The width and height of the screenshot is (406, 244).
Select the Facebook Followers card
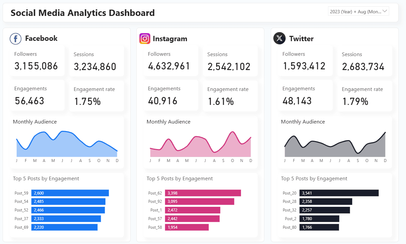click(x=37, y=61)
